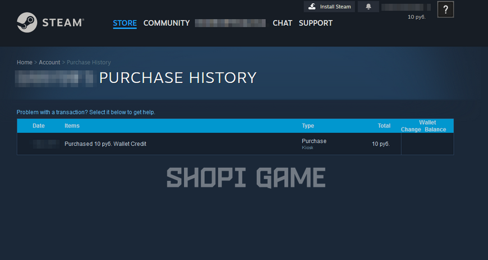Click the Purchase Kiosk type cell

314,144
